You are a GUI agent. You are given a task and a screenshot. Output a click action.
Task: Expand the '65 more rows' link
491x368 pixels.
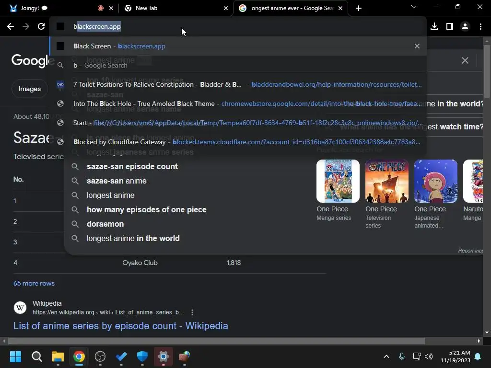pos(34,283)
